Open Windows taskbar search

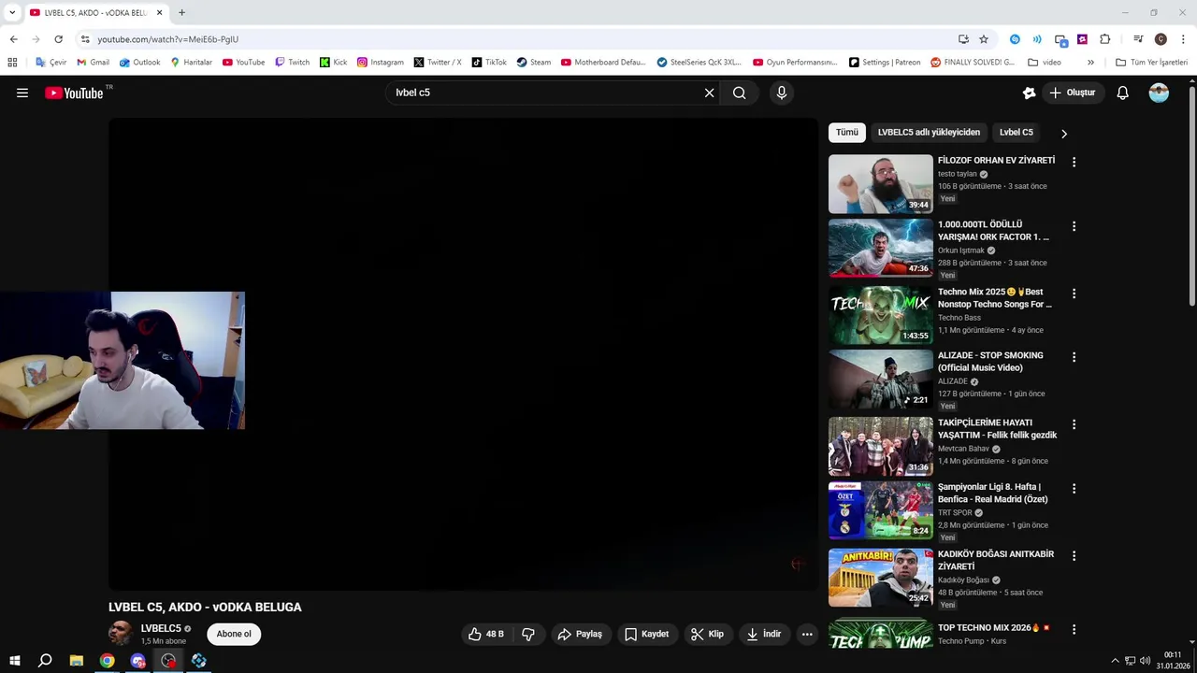click(x=45, y=661)
